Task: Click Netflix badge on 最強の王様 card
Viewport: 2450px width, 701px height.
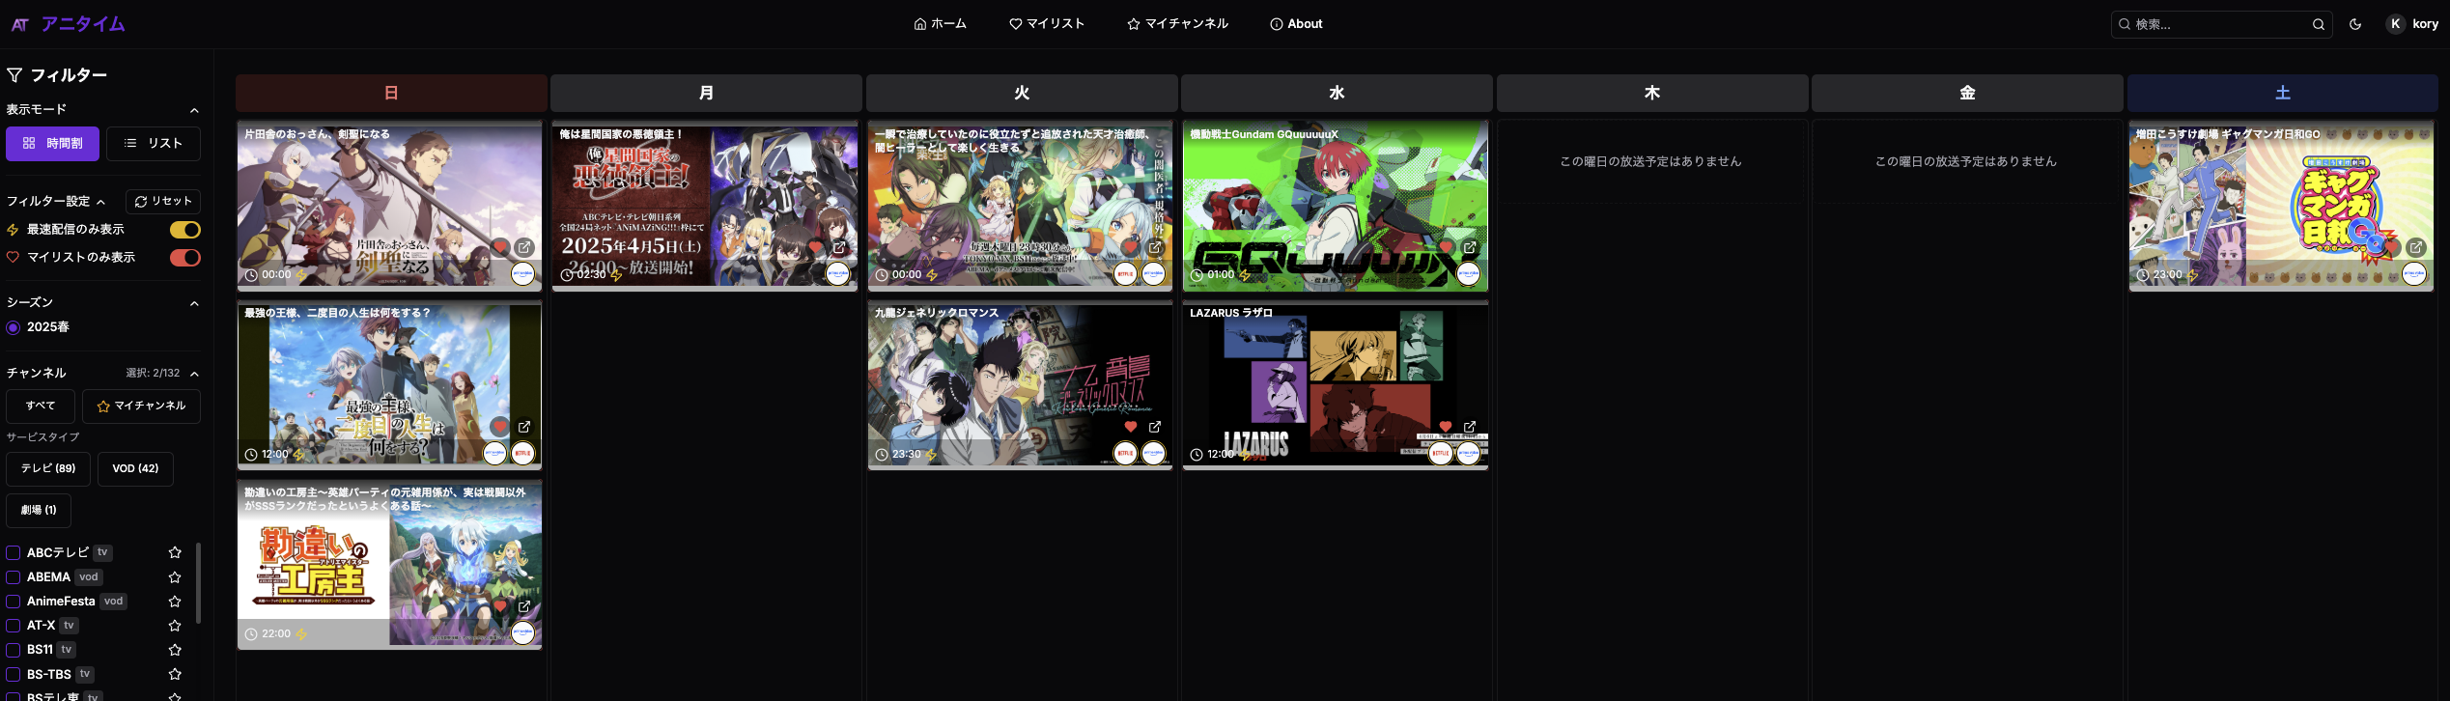Action: click(522, 453)
